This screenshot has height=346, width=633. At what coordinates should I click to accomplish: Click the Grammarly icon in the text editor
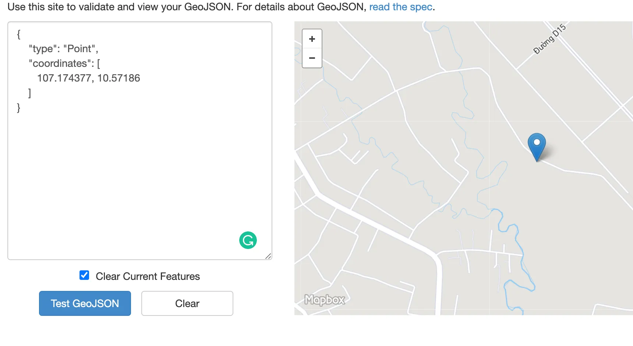(248, 240)
